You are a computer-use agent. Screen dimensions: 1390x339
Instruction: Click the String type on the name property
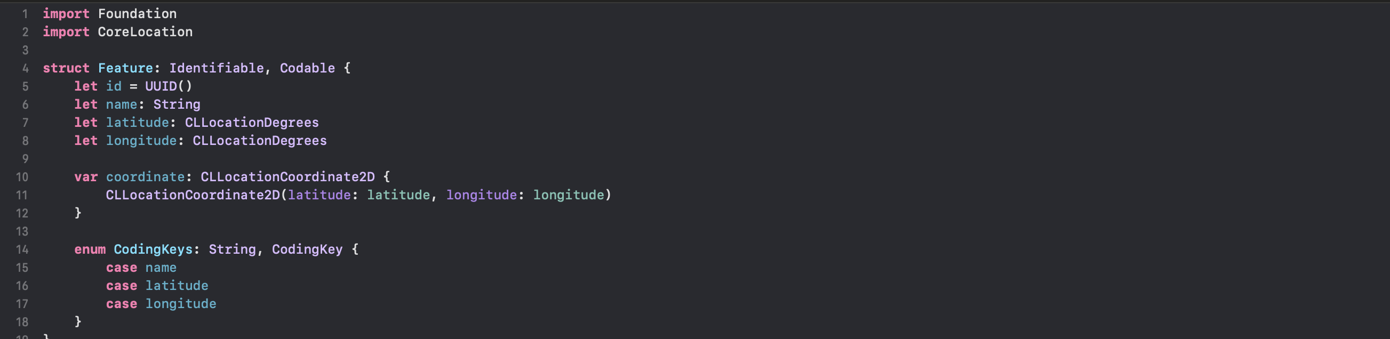coord(177,104)
